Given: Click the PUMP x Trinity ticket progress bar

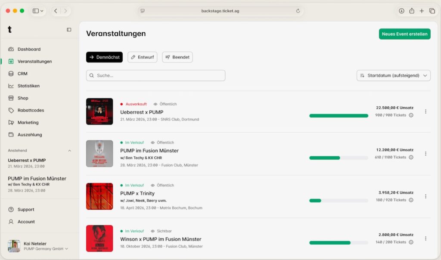Looking at the screenshot, I should [x=338, y=201].
